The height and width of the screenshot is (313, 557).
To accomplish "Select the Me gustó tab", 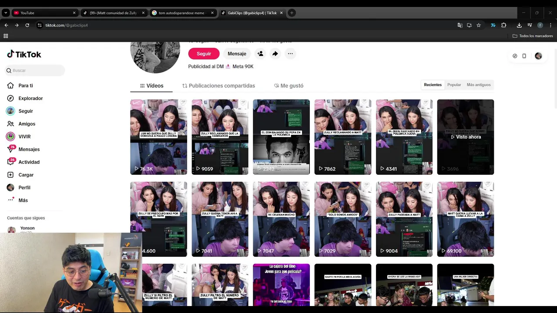I will point(289,86).
